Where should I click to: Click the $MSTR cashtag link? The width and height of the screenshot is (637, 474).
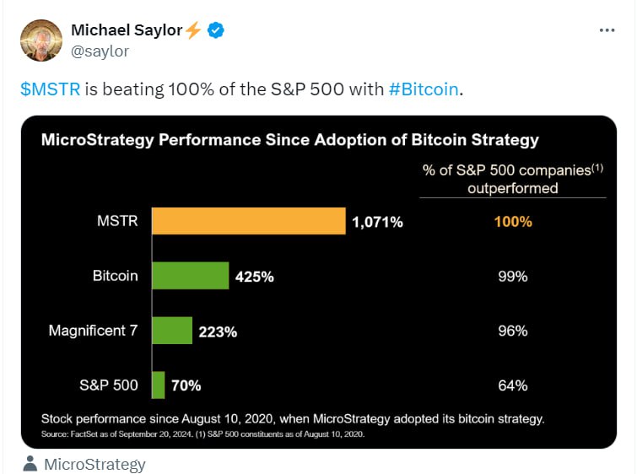click(51, 89)
